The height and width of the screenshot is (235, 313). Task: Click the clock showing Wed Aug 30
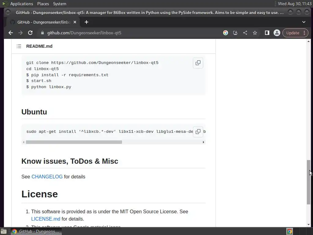coord(295,4)
